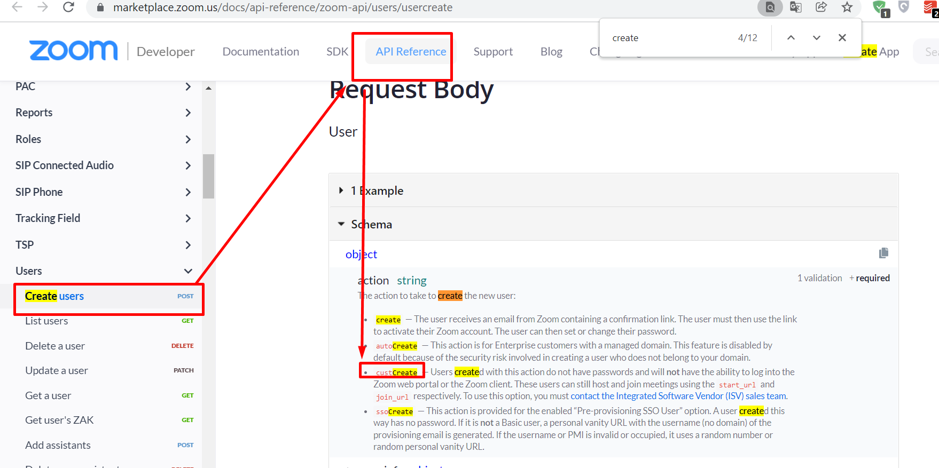939x468 pixels.
Task: Click the start_url code text
Action: (737, 385)
